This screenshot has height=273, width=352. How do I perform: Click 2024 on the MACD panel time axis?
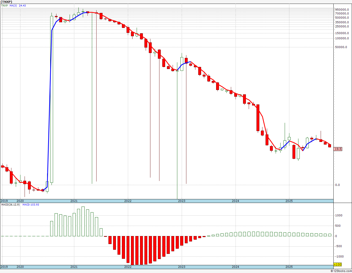(236, 267)
